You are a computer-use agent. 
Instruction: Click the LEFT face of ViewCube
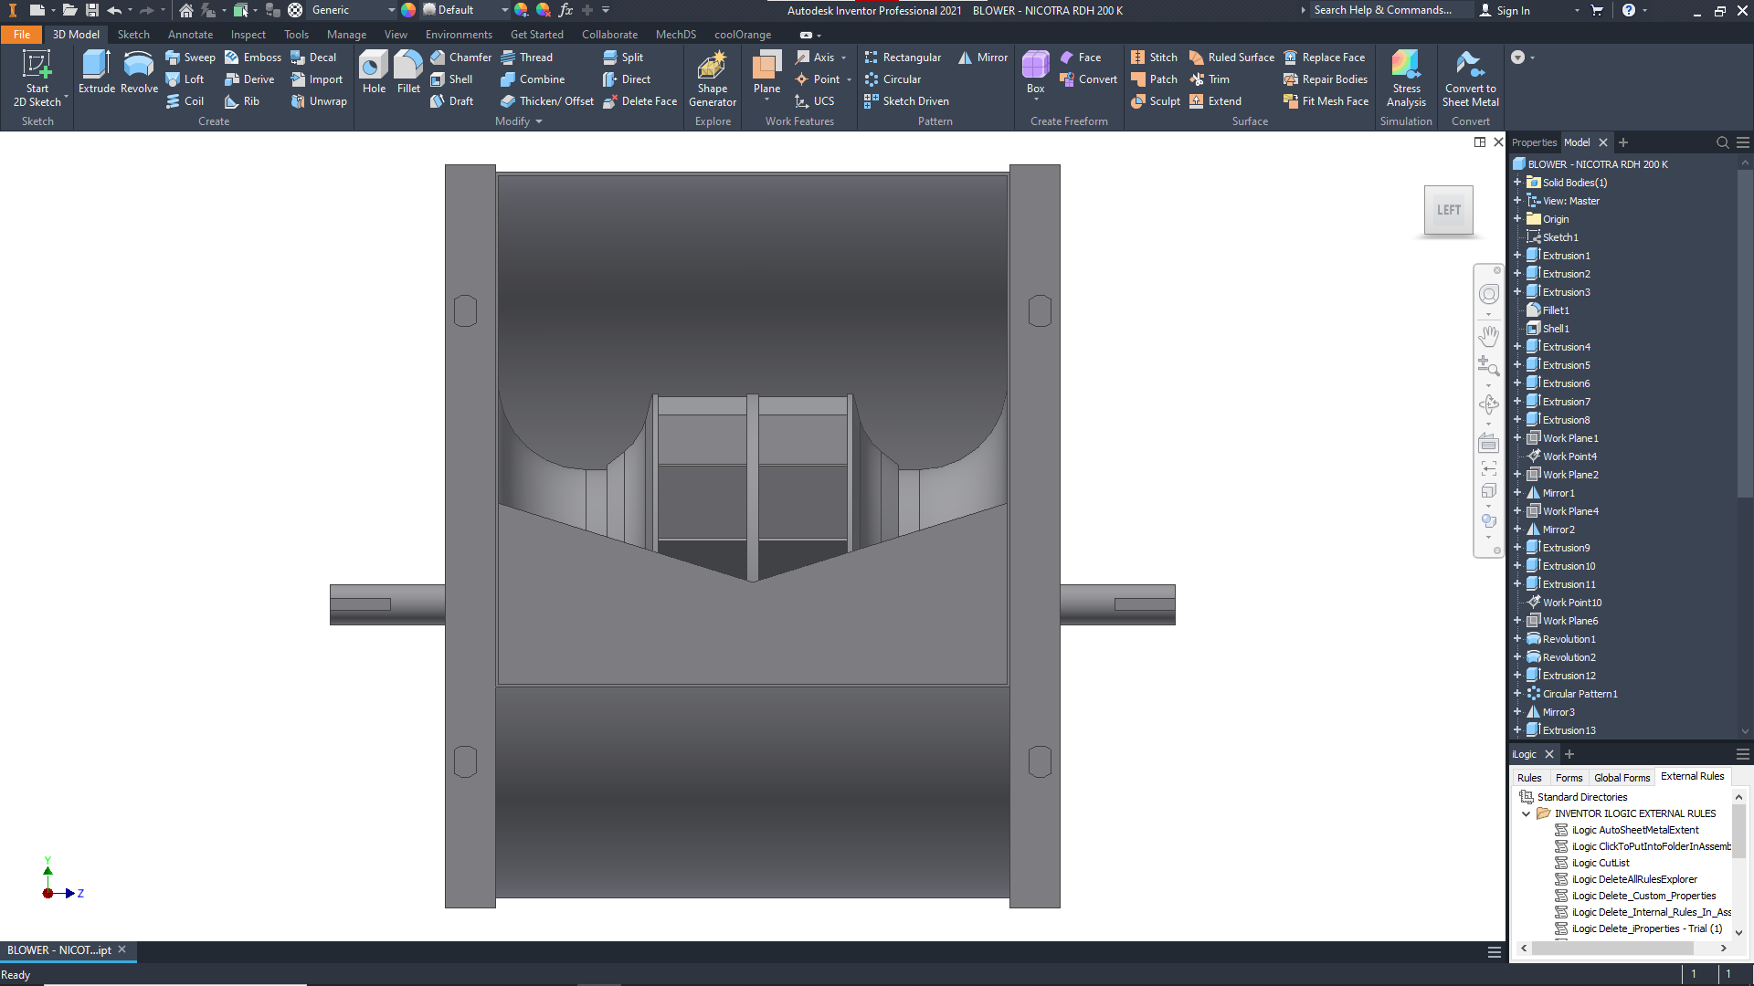(1448, 210)
